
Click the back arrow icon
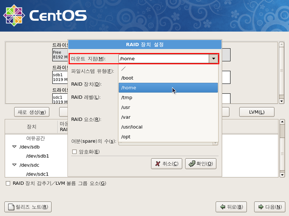223,207
